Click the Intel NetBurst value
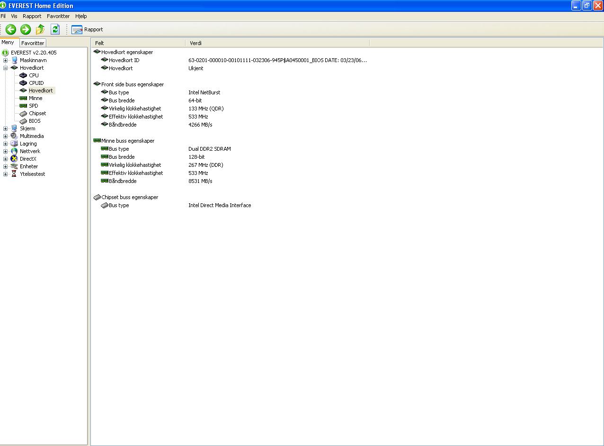Image resolution: width=604 pixels, height=446 pixels. click(x=204, y=92)
